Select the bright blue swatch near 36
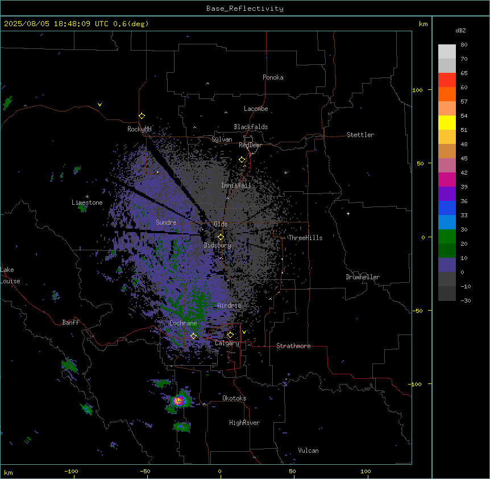 pyautogui.click(x=447, y=208)
